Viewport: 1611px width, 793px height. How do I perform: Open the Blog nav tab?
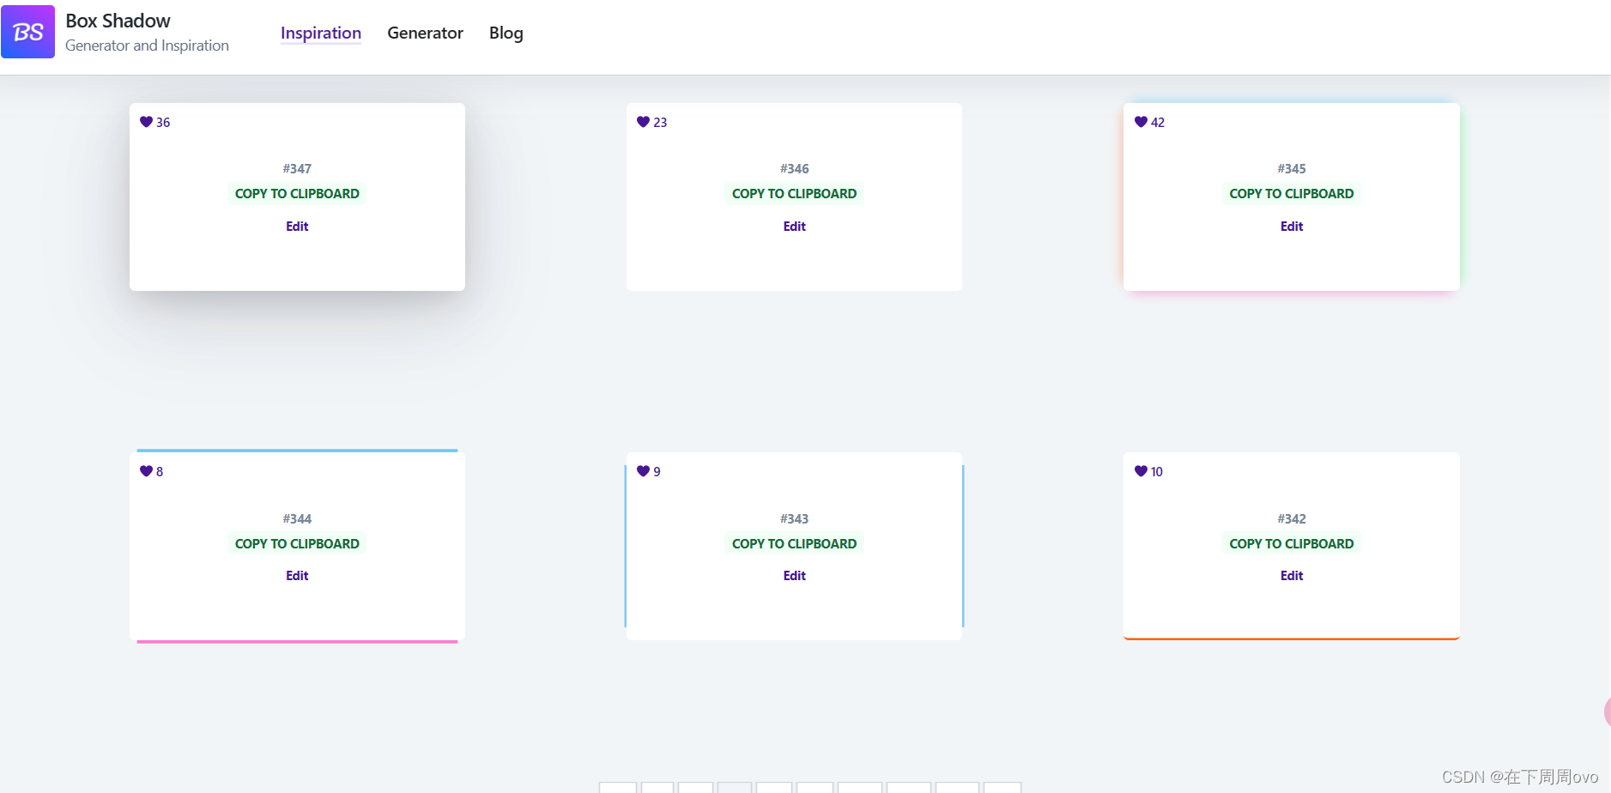tap(506, 33)
